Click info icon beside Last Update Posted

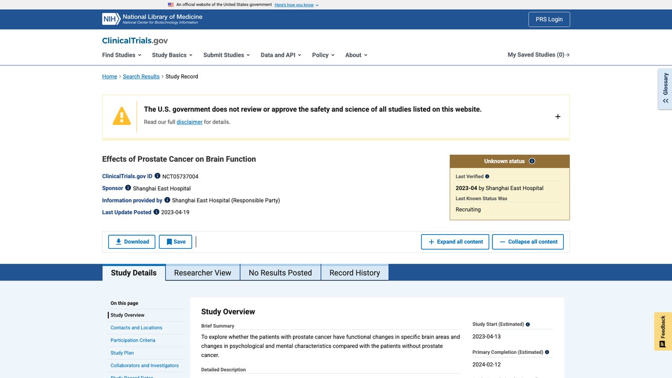click(x=156, y=212)
